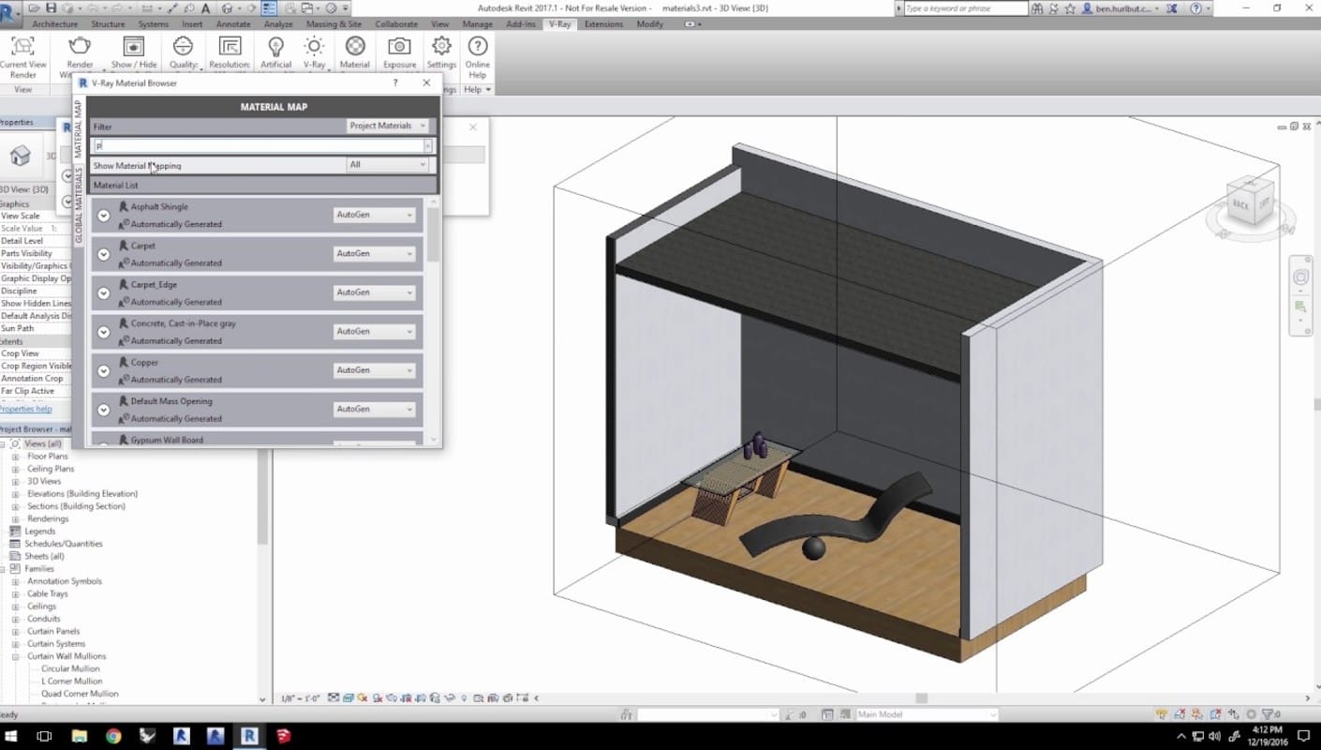Click the Properties help link
The width and height of the screenshot is (1321, 750).
point(26,409)
